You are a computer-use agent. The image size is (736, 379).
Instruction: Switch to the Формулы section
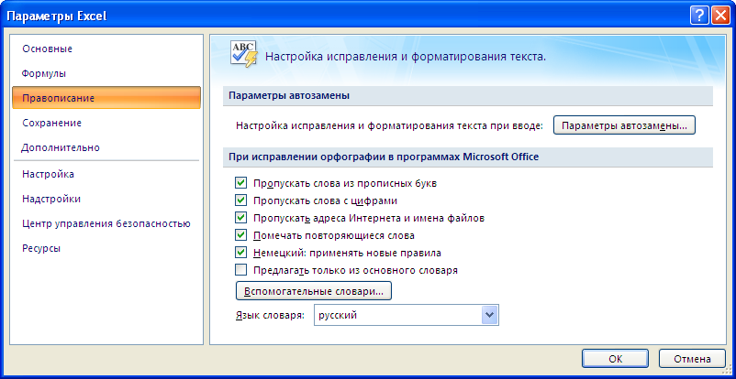pyautogui.click(x=43, y=73)
